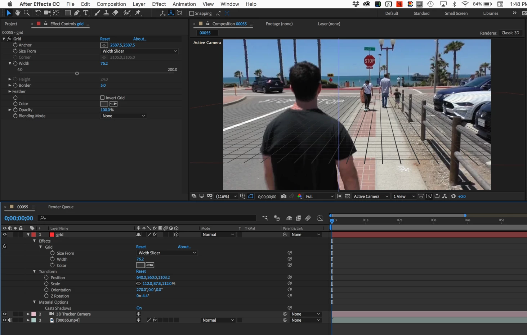Viewport: 527px width, 335px height.
Task: Enable the Invert Grid checkbox
Action: click(102, 98)
